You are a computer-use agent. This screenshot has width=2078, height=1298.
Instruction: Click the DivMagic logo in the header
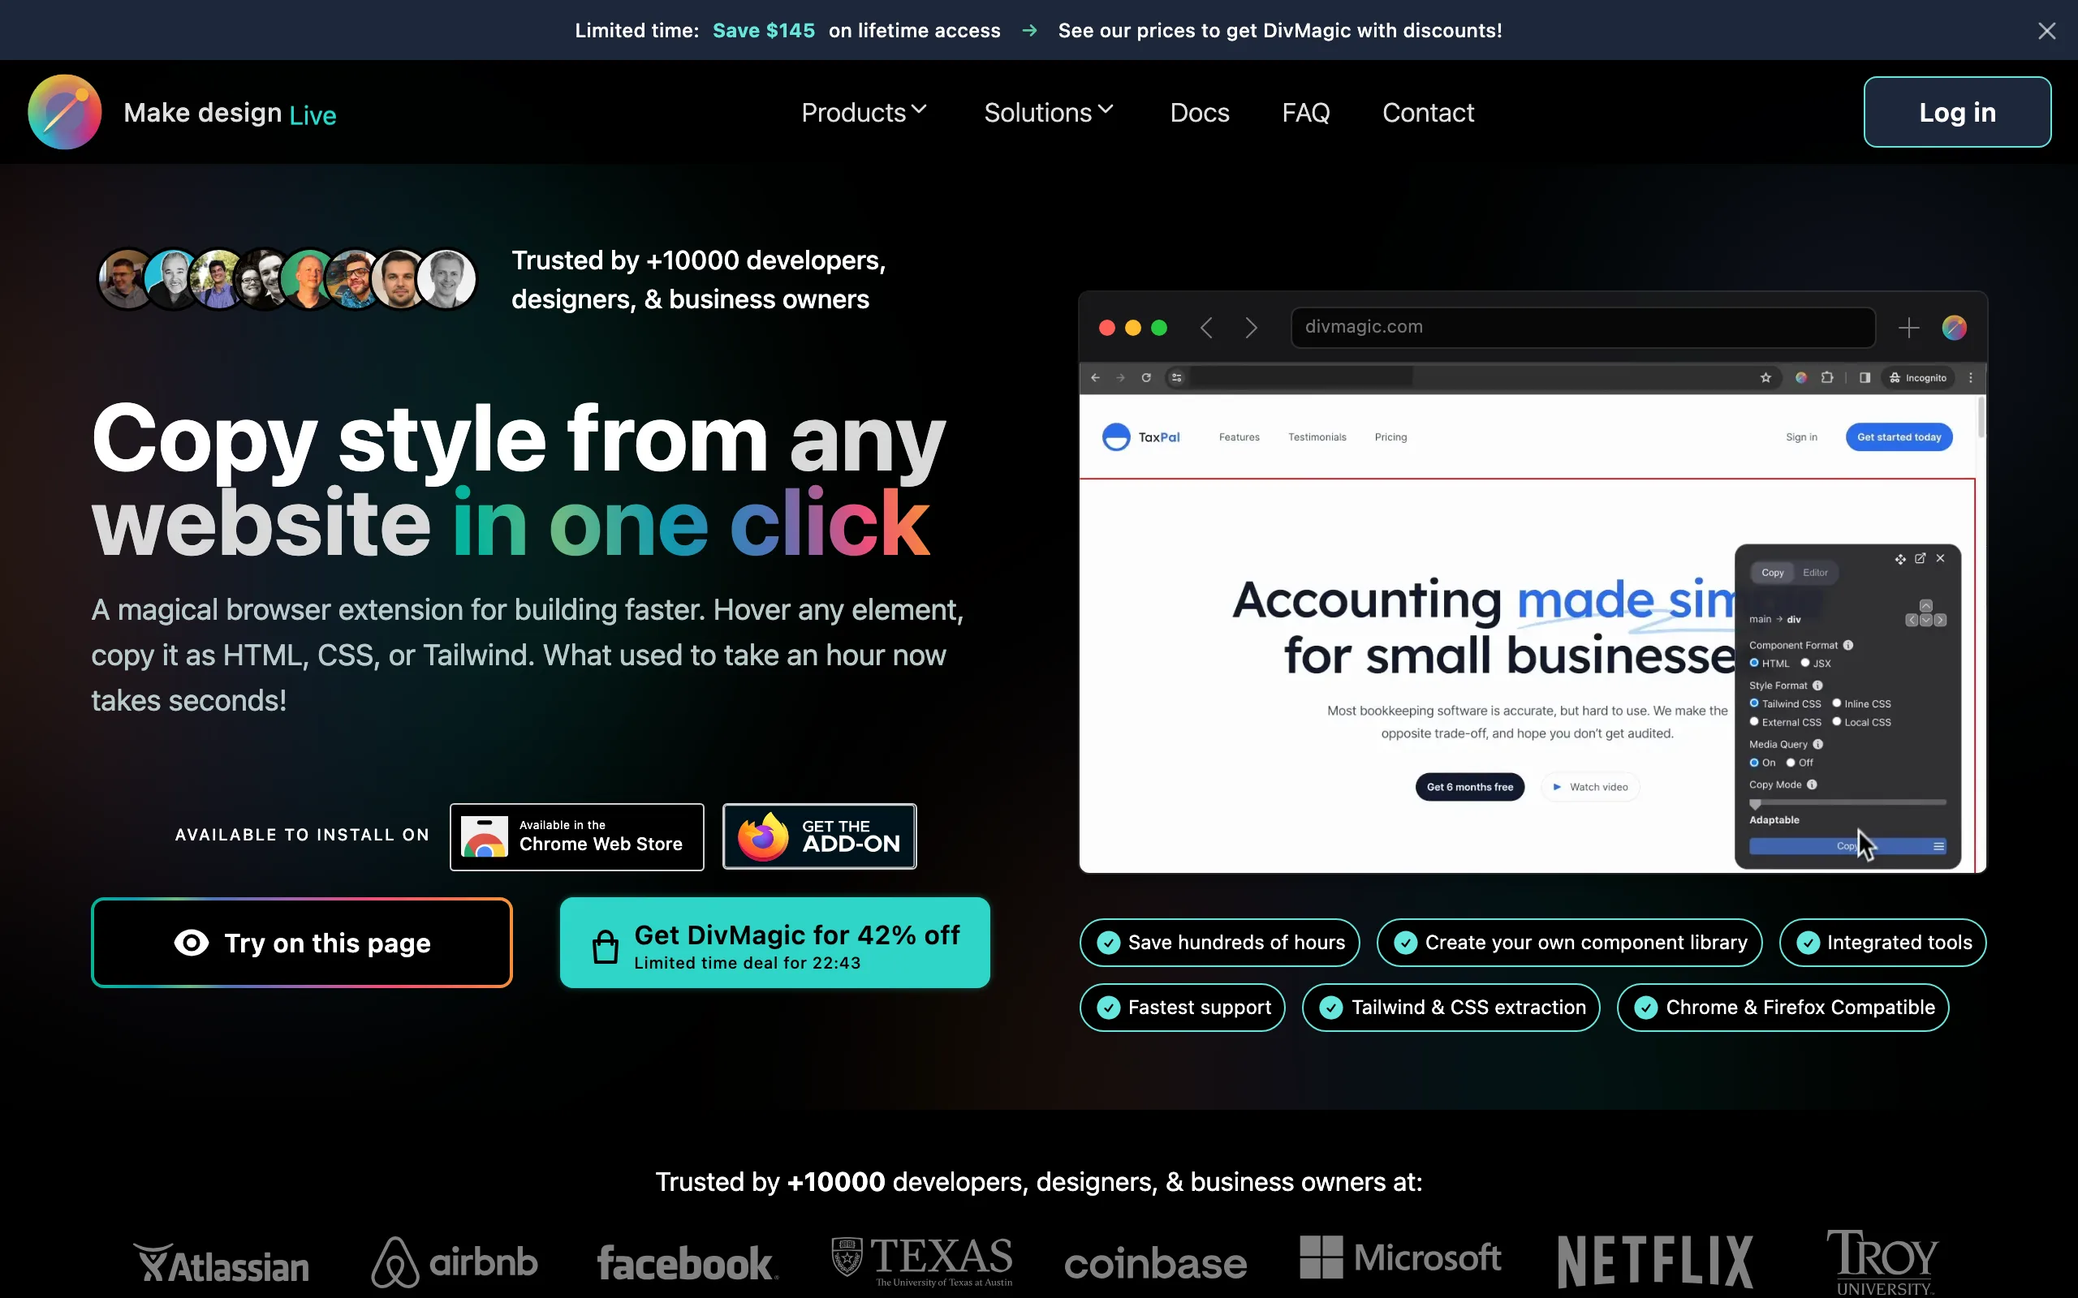(64, 113)
